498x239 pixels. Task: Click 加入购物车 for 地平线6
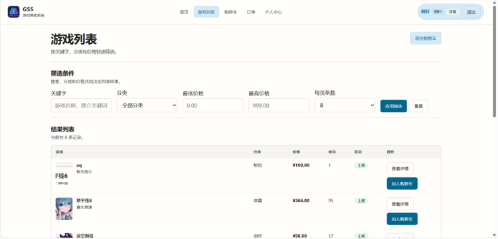402,218
